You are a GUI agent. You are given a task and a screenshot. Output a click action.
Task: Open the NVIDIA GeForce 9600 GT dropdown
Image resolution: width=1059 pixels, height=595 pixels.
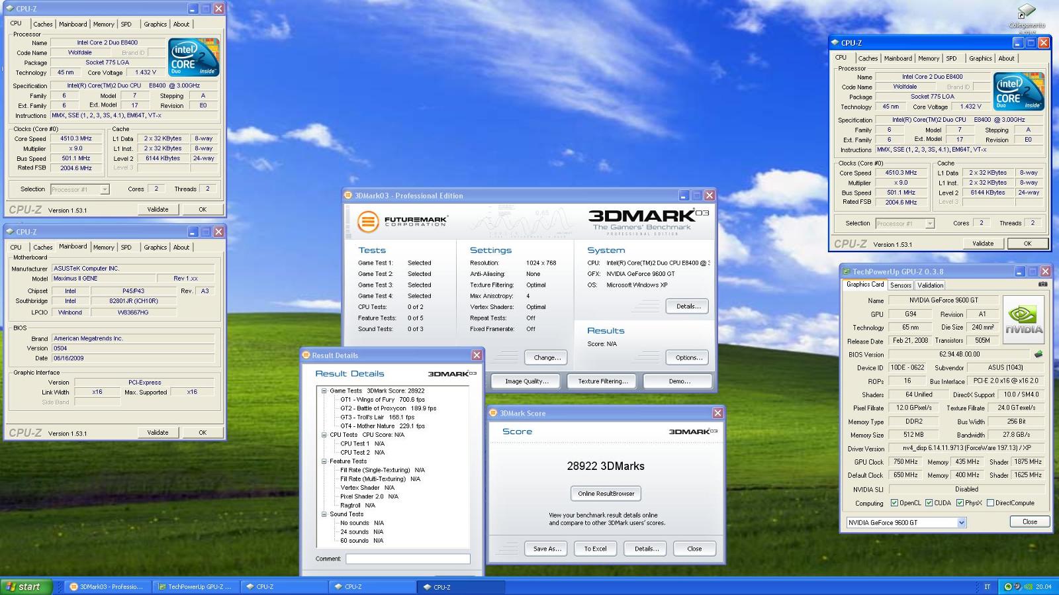click(x=962, y=523)
